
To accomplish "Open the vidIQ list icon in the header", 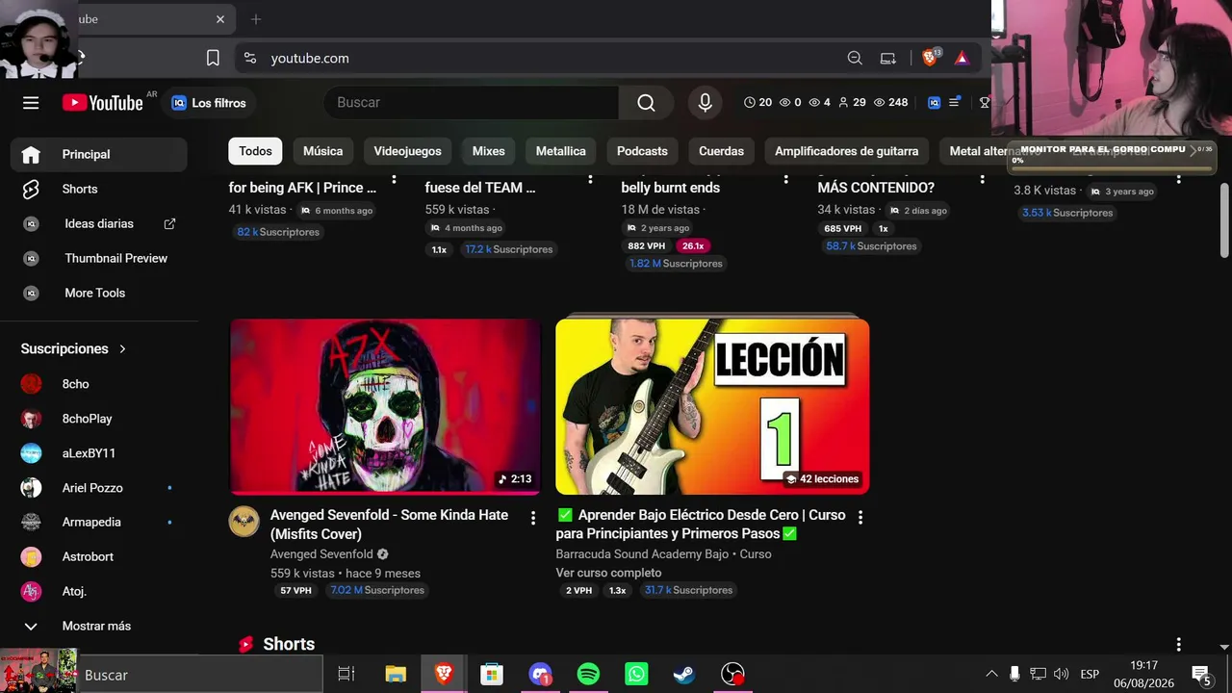I will [955, 102].
